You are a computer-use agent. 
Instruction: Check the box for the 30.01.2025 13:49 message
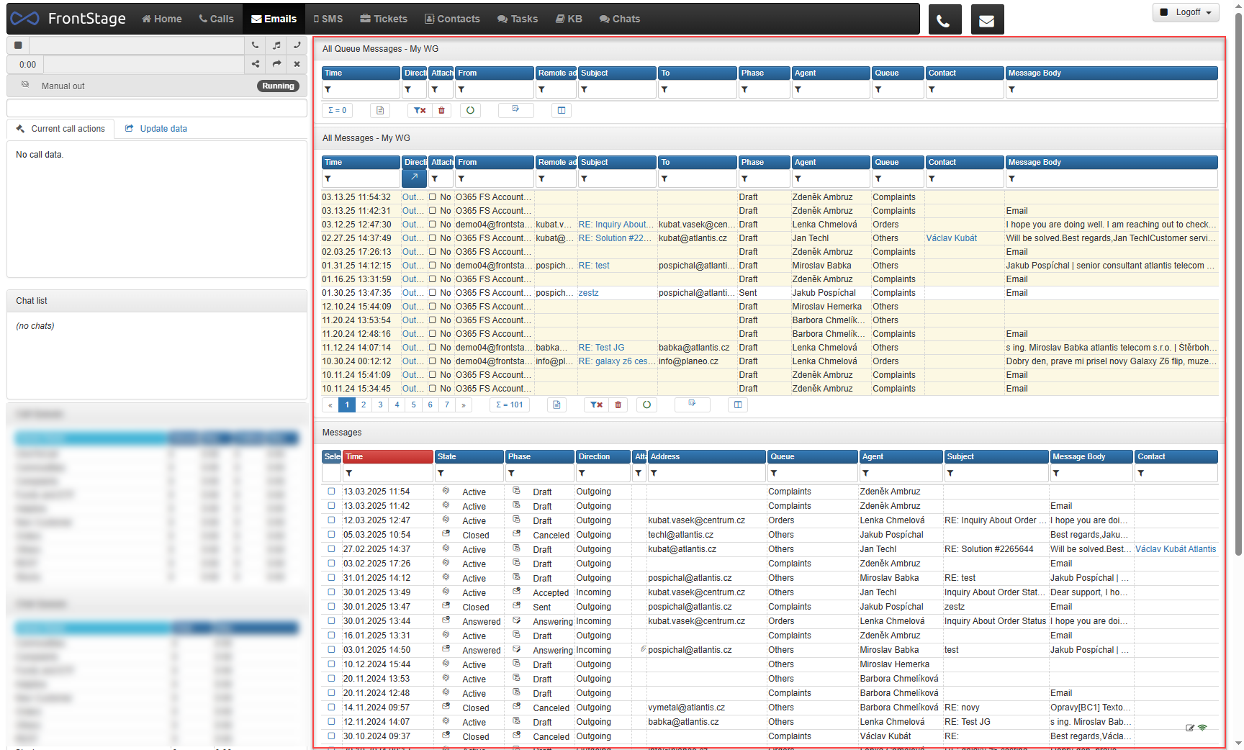[331, 592]
